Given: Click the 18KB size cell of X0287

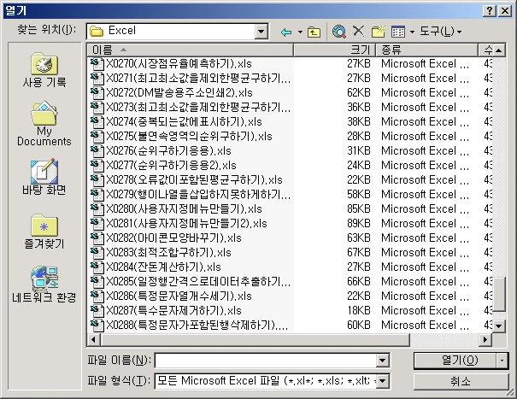Looking at the screenshot, I should point(358,310).
